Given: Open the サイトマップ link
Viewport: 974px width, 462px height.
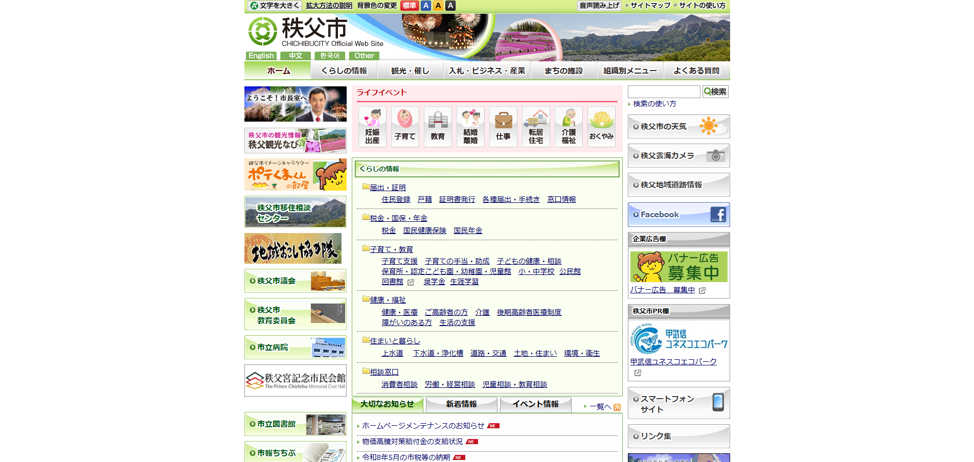Looking at the screenshot, I should 650,6.
